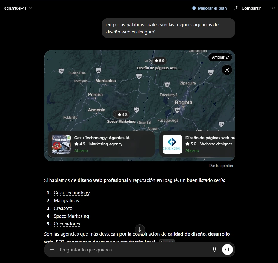Click the Facatativá label on the map
The width and height of the screenshot is (278, 263).
pos(169,95)
